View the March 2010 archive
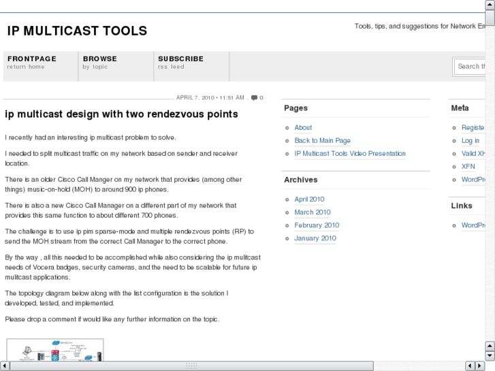Viewport: 495px width, 371px height. coord(312,212)
